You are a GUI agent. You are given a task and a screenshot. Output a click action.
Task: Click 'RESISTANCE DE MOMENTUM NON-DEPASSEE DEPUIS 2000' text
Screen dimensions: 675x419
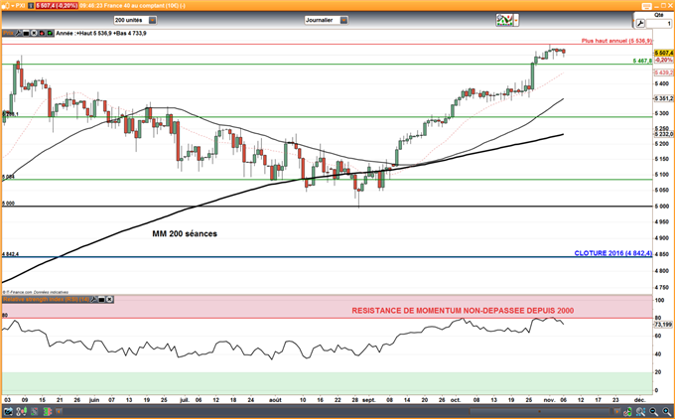tap(463, 311)
